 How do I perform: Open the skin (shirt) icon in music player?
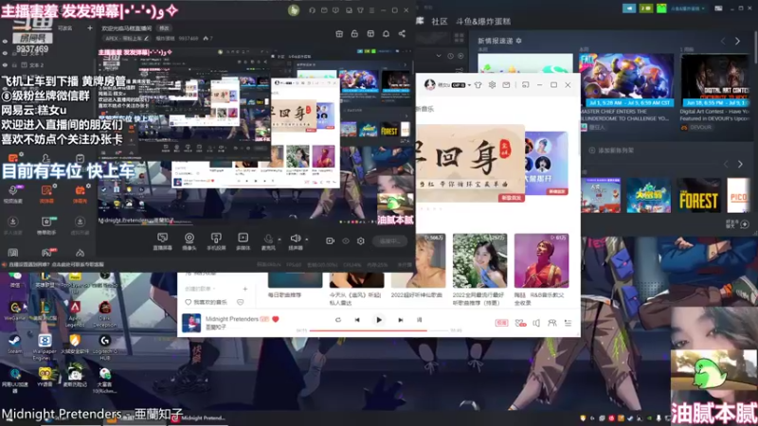pos(478,85)
